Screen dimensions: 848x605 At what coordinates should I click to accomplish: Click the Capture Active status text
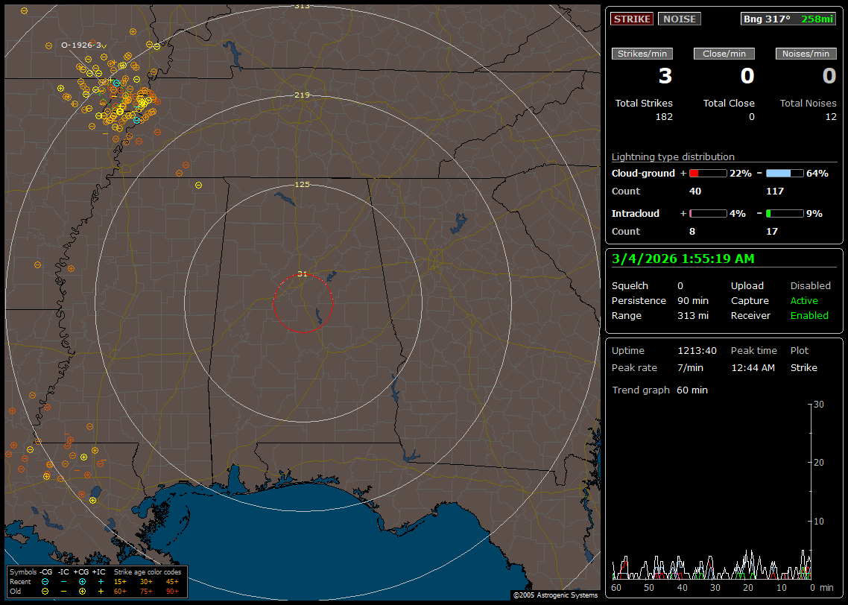click(x=804, y=300)
